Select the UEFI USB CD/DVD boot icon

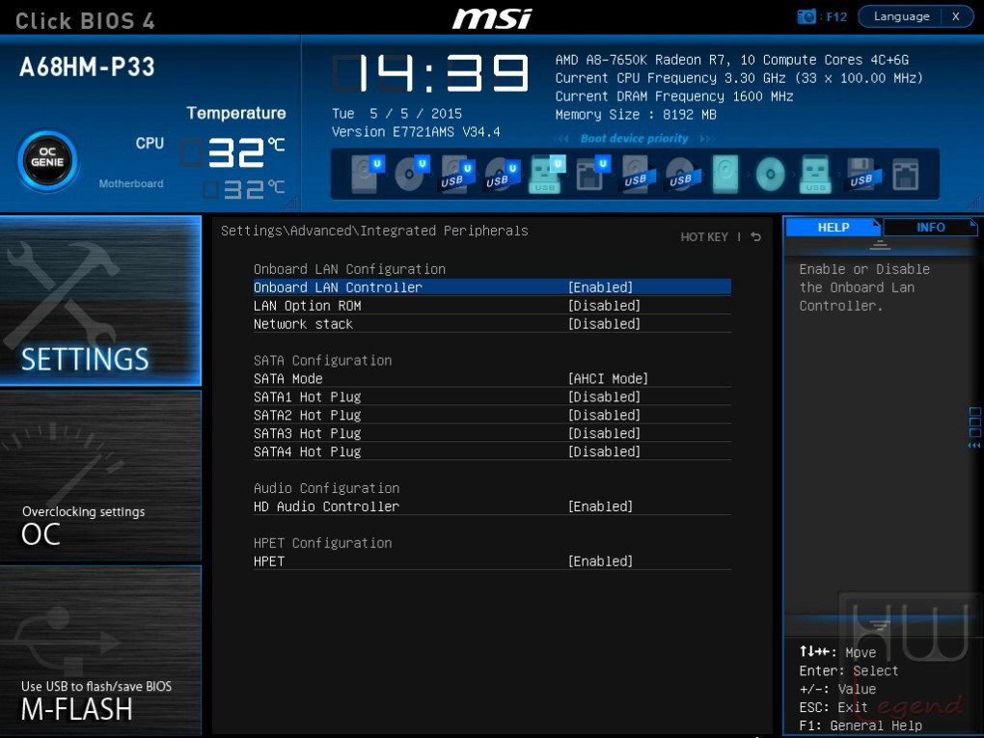(x=502, y=174)
